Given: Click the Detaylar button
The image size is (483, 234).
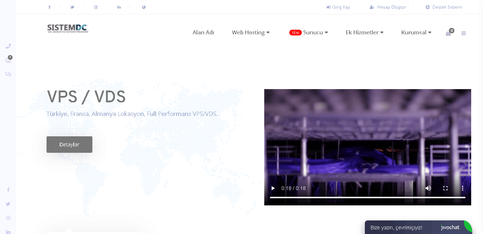Looking at the screenshot, I should pyautogui.click(x=69, y=145).
